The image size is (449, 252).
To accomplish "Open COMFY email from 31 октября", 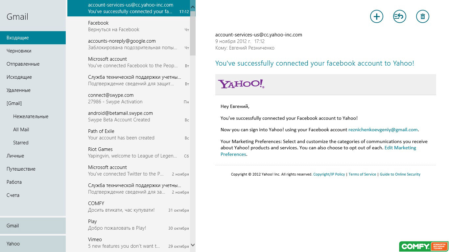I will point(129,207).
